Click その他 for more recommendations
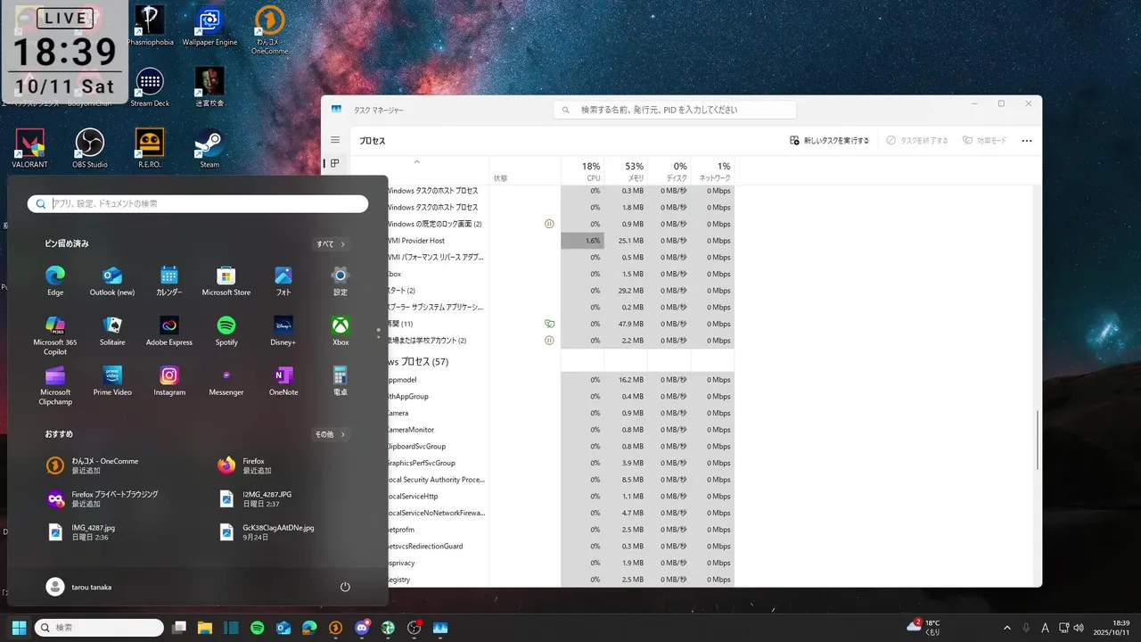Image resolution: width=1141 pixels, height=642 pixels. tap(331, 434)
